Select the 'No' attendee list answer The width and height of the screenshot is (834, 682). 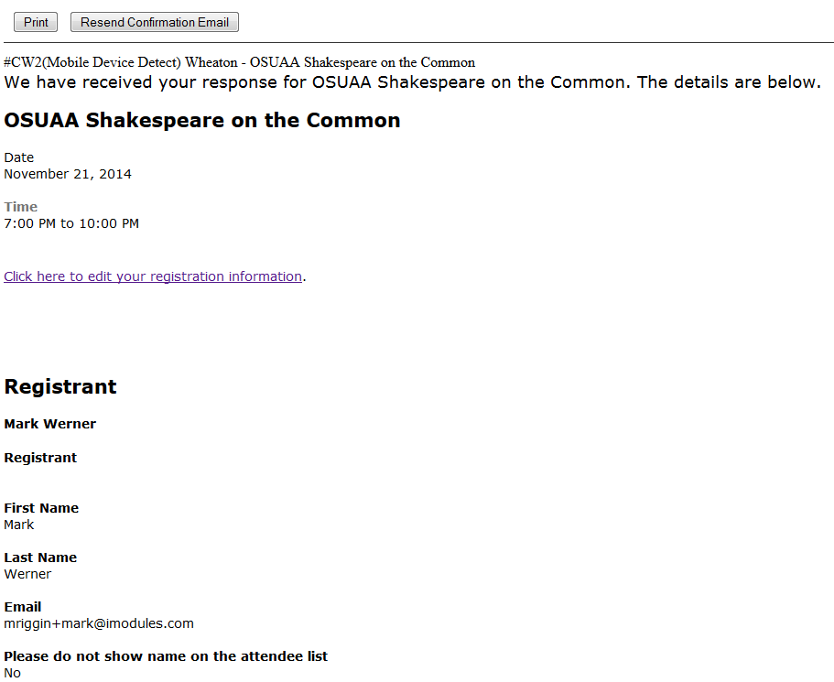click(x=13, y=673)
